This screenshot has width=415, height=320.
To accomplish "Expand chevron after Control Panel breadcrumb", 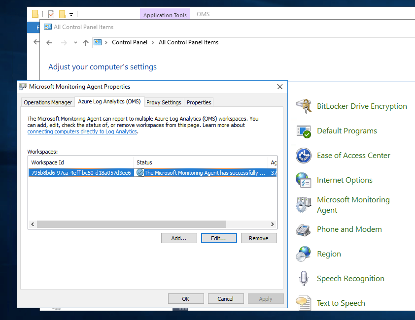I will click(153, 42).
